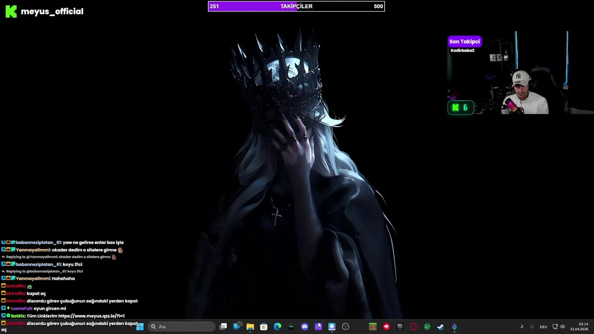This screenshot has height=334, width=594.
Task: Click the Kick logo next to meyus_official
Action: [11, 12]
